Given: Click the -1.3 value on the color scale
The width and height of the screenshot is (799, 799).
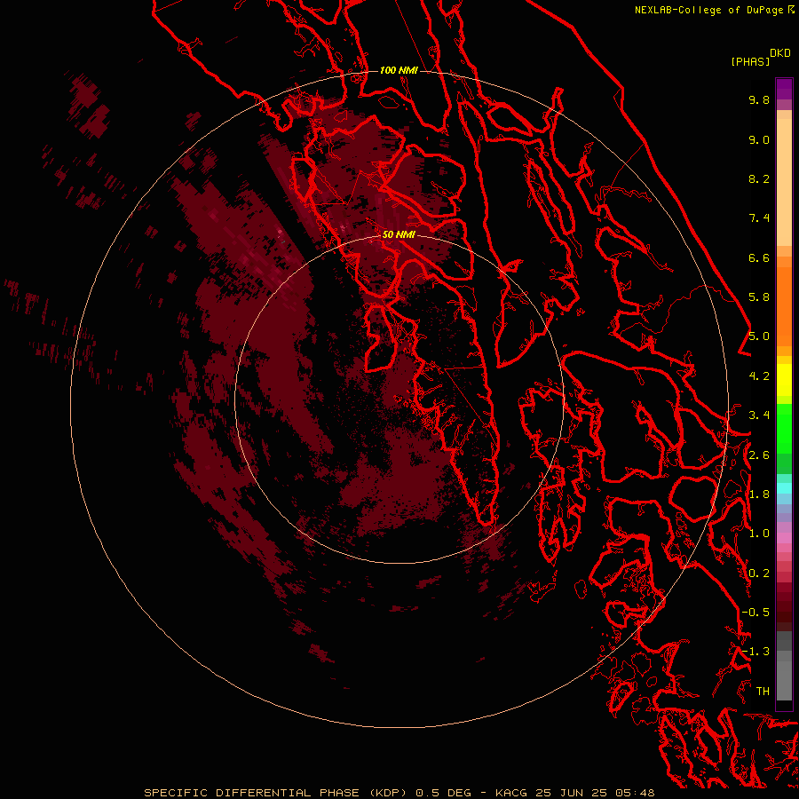Looking at the screenshot, I should point(755,652).
